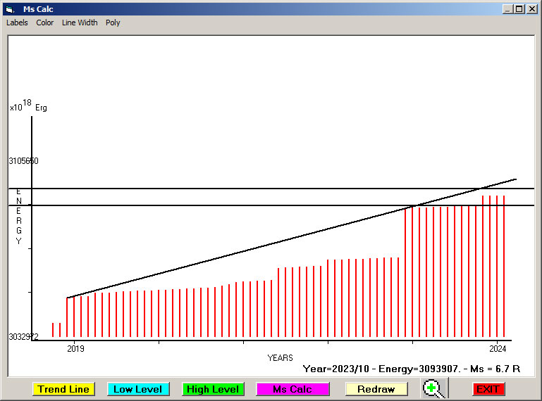Open the Labels menu
Image resolution: width=542 pixels, height=401 pixels.
pyautogui.click(x=17, y=23)
